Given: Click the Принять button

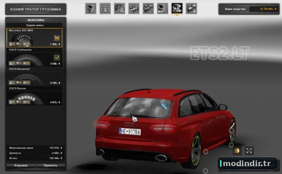Looking at the screenshot, I should [x=50, y=166].
